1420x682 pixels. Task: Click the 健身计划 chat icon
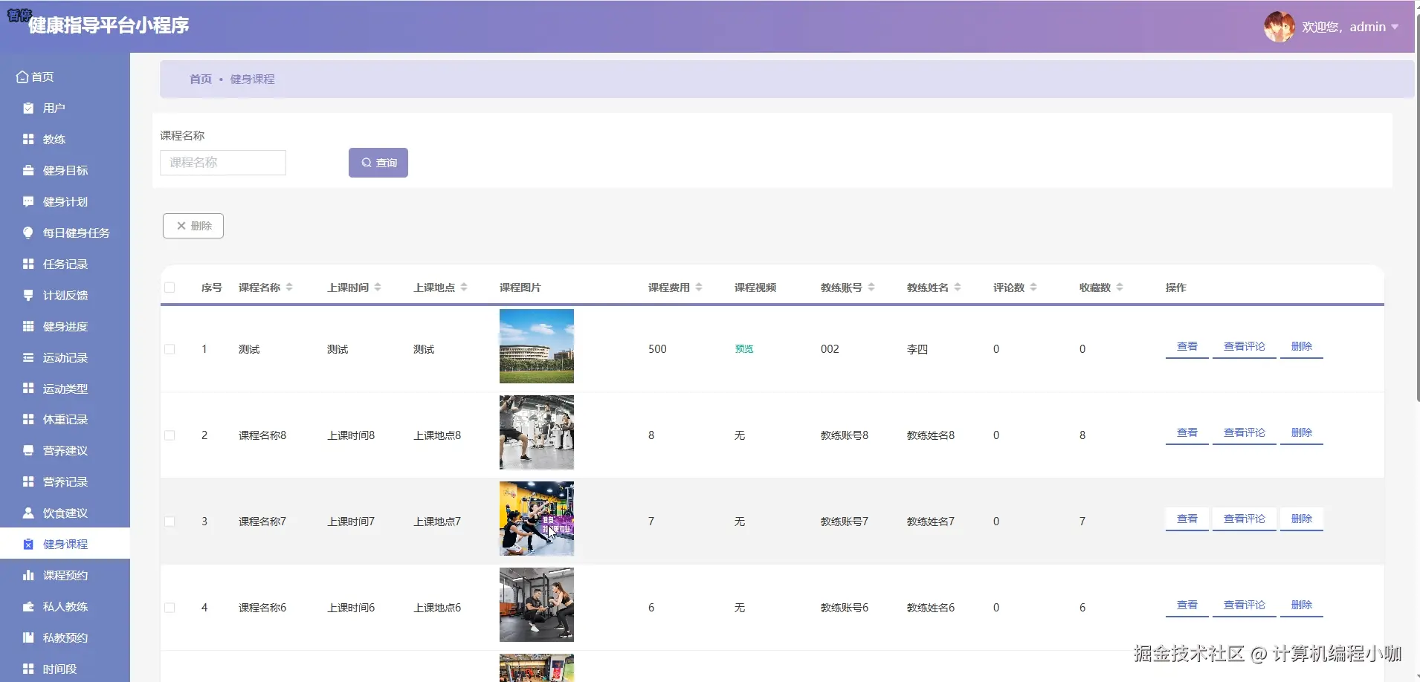click(x=28, y=202)
